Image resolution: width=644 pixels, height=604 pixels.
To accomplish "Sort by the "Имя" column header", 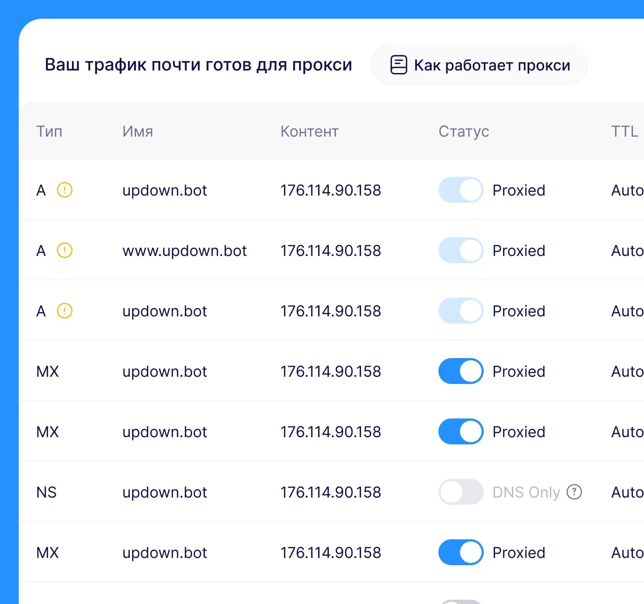I will tap(138, 132).
